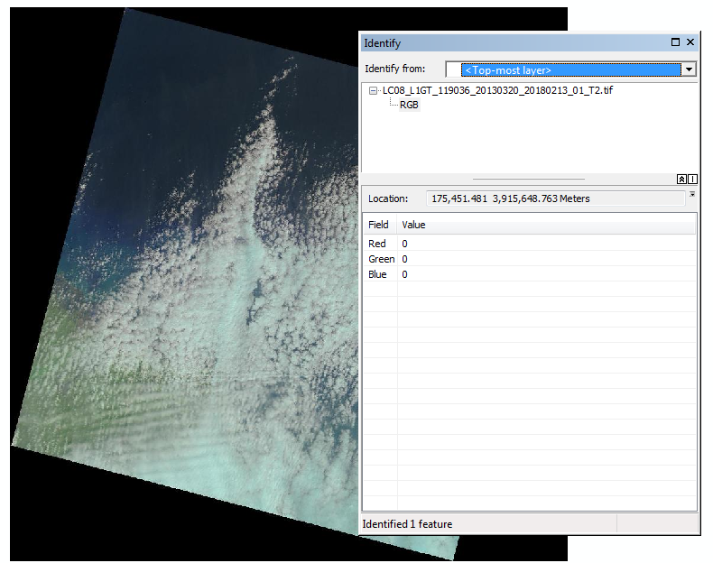The image size is (713, 563).
Task: Collapse the LC08 layer tree node
Action: tap(374, 91)
